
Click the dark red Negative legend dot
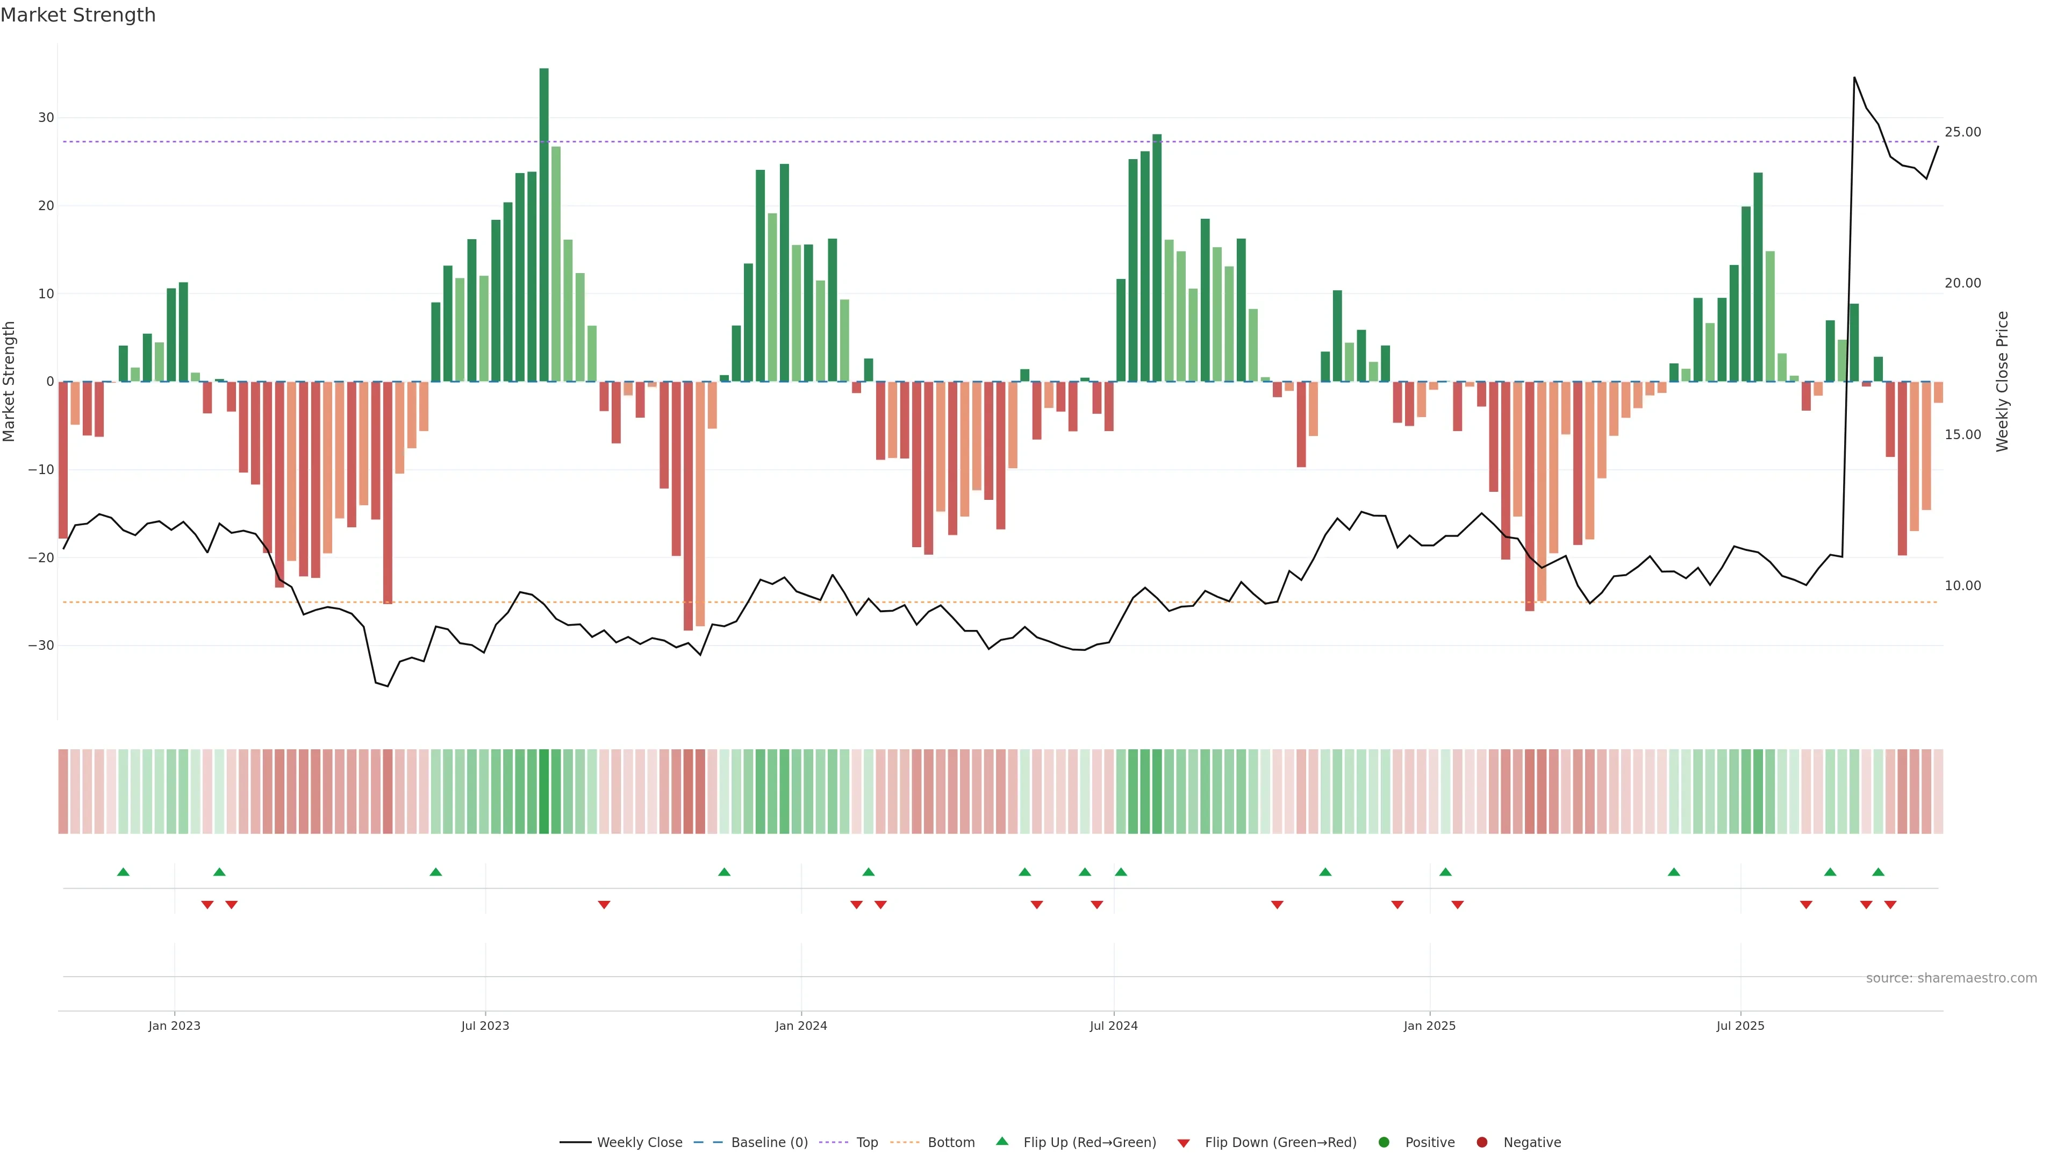click(x=1481, y=1142)
